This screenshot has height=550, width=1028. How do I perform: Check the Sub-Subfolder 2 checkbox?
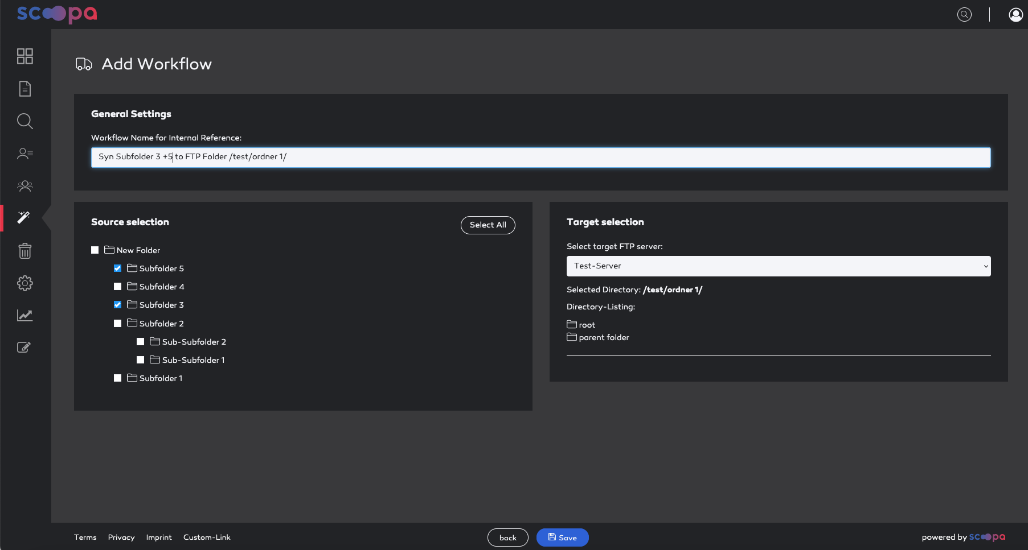(x=141, y=342)
